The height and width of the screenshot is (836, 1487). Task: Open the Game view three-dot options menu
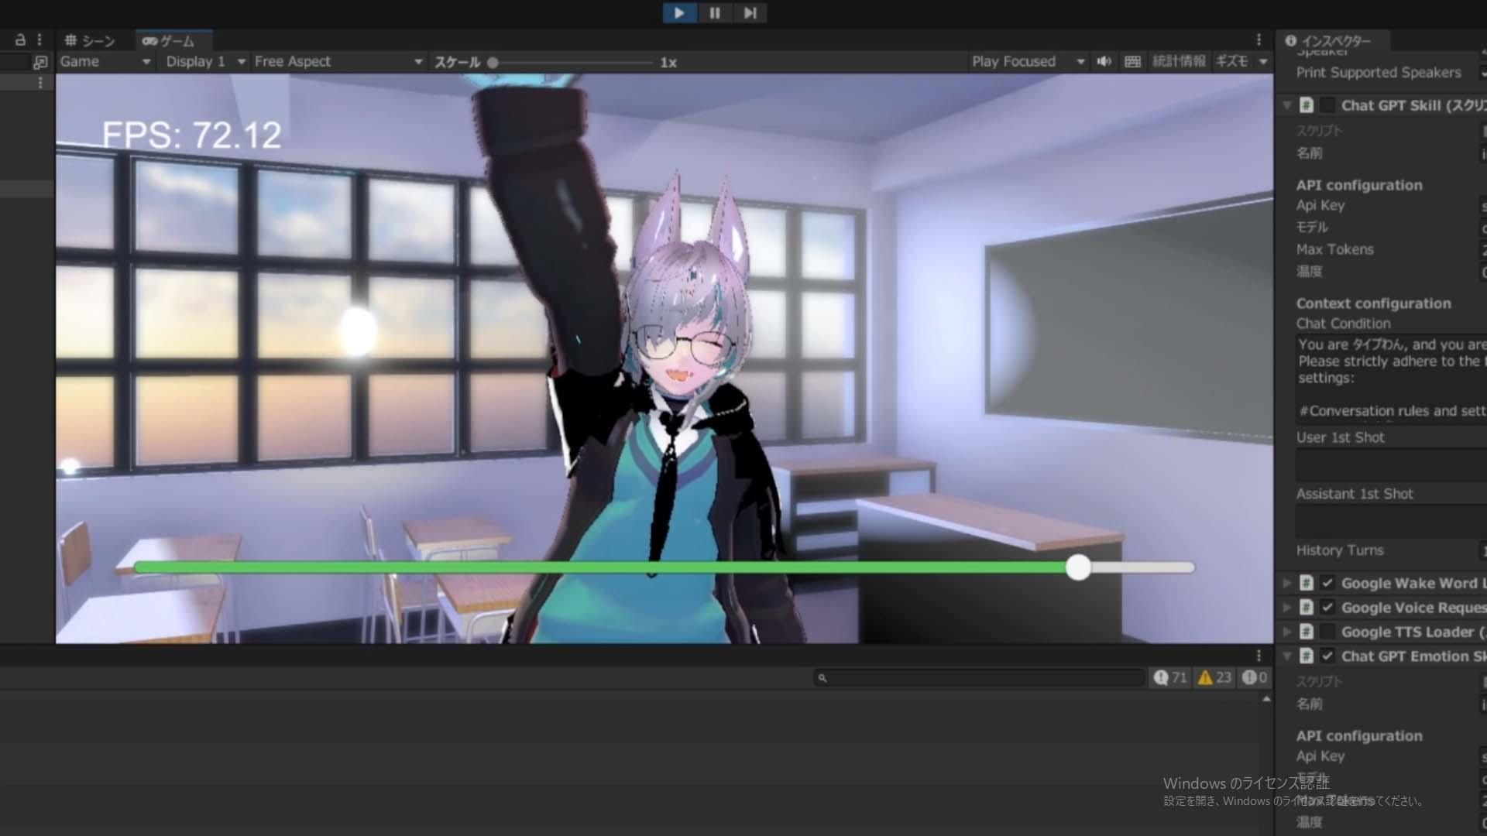coord(1259,40)
